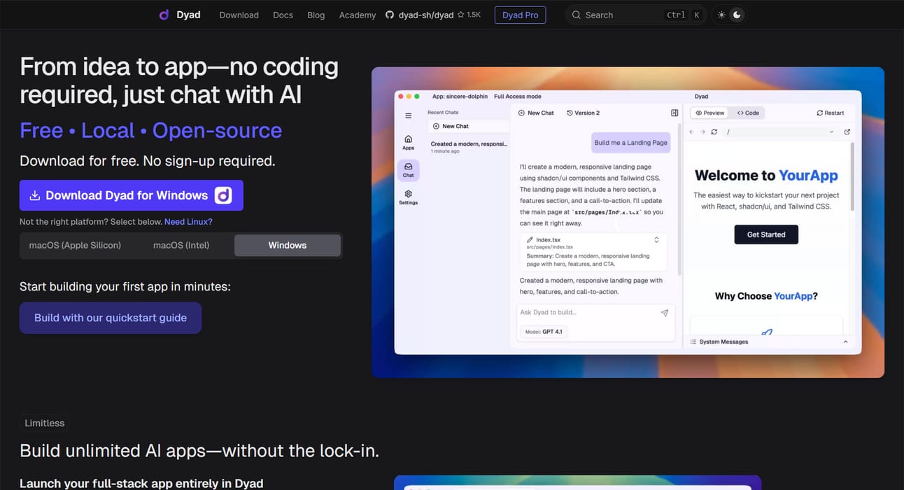Open the Academy menu item
The width and height of the screenshot is (904, 490).
(357, 15)
